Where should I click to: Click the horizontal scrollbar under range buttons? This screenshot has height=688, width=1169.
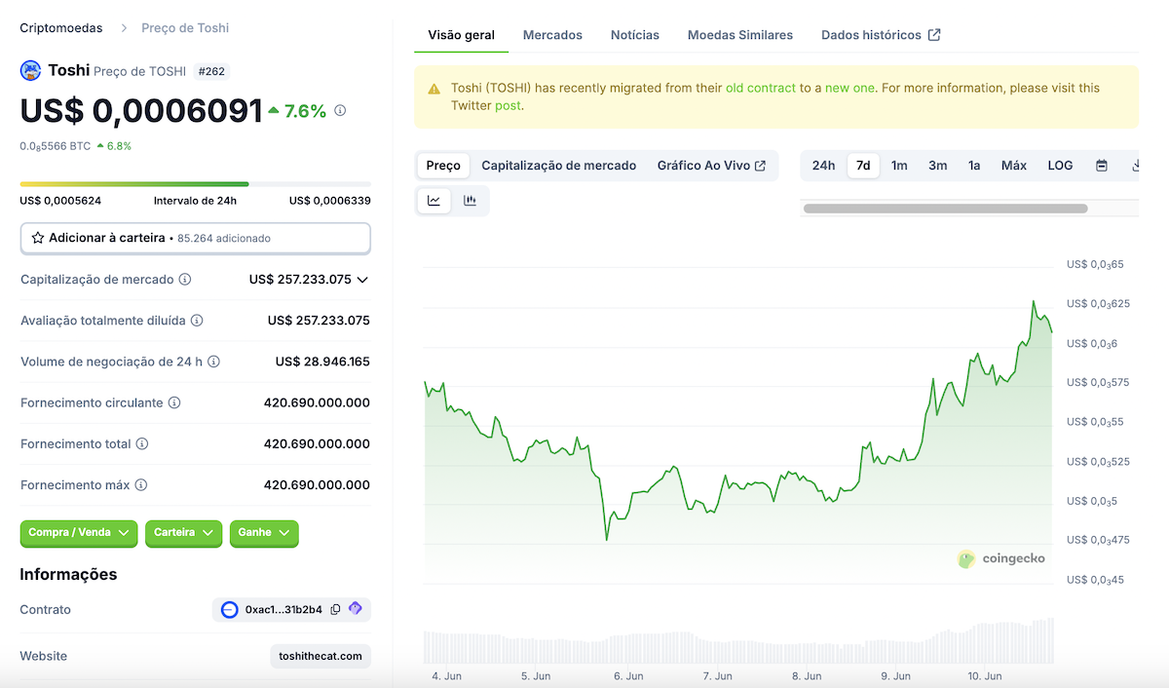point(945,209)
